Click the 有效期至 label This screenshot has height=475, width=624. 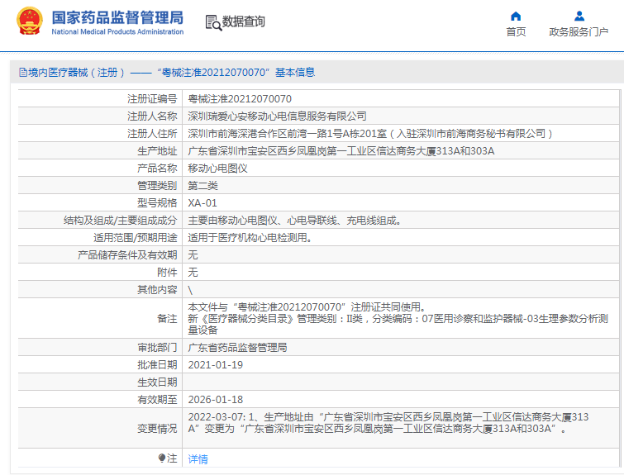[x=157, y=400]
